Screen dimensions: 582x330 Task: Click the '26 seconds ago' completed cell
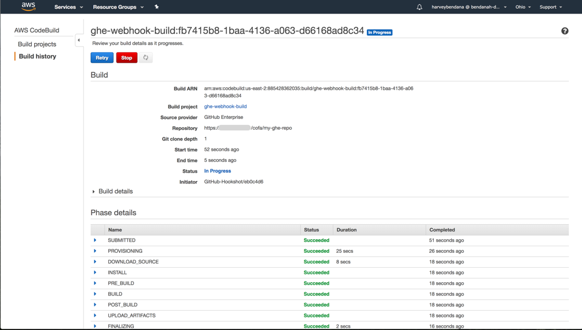pyautogui.click(x=446, y=251)
